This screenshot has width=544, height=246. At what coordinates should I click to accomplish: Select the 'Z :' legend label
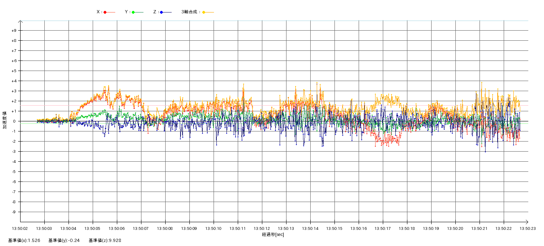[156, 12]
